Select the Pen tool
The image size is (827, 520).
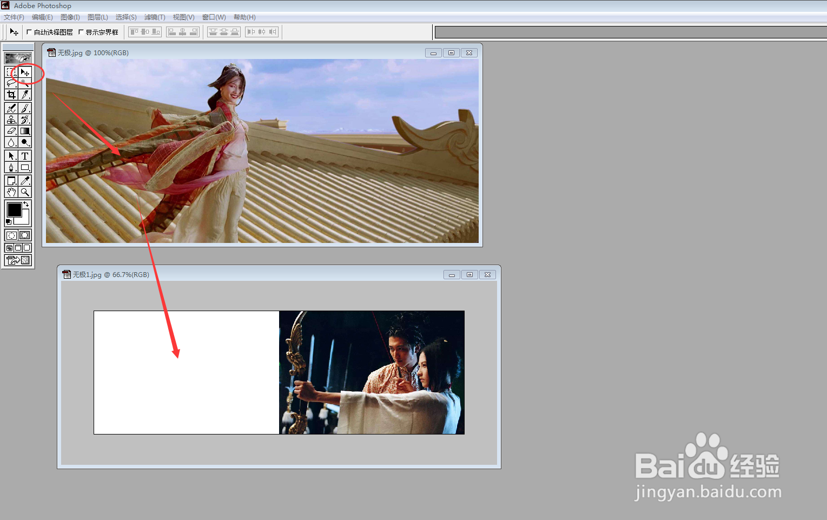(x=11, y=167)
